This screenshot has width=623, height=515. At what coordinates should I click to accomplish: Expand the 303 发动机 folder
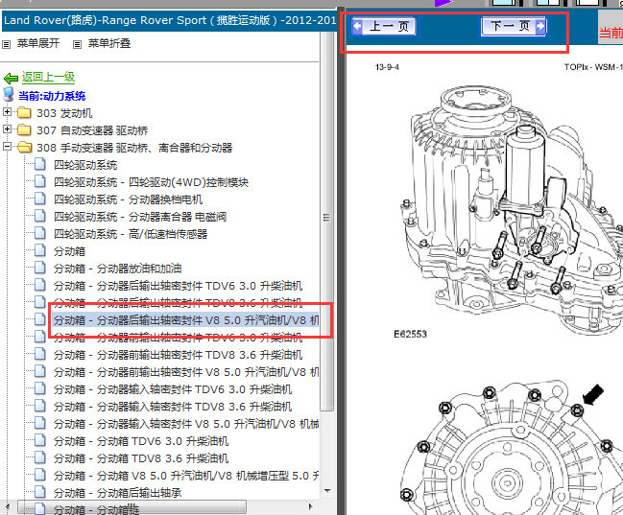7,112
